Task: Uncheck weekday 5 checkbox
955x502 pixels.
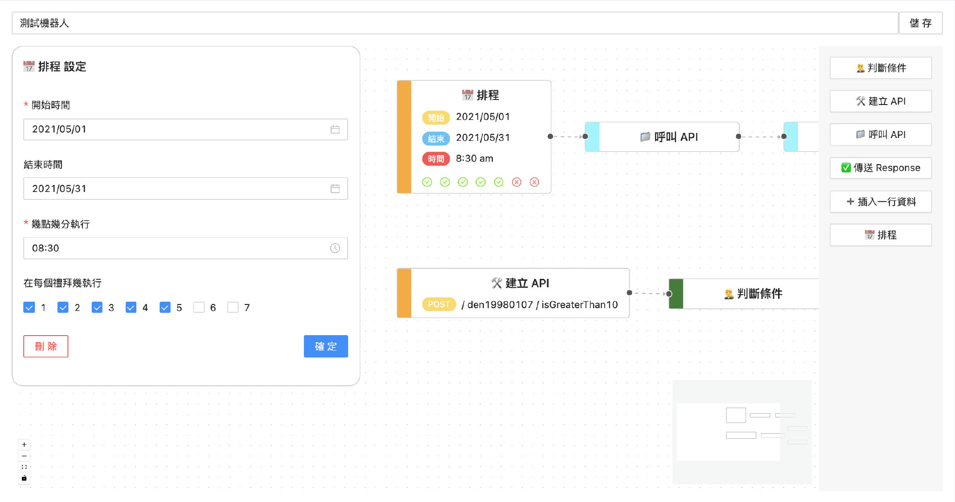Action: (x=165, y=308)
